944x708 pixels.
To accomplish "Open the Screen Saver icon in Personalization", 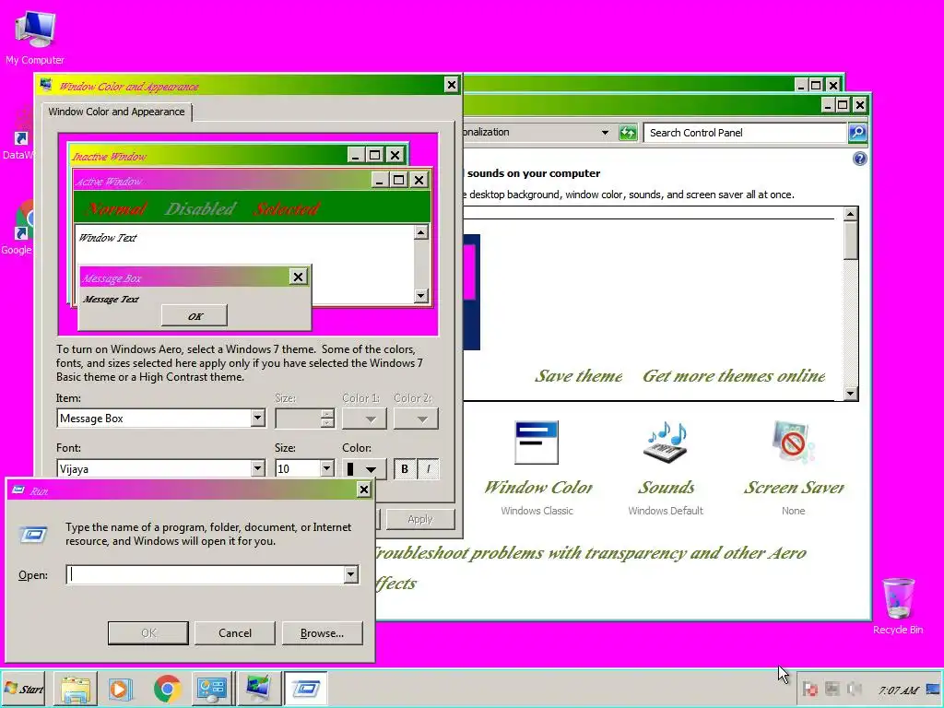I will pyautogui.click(x=794, y=442).
